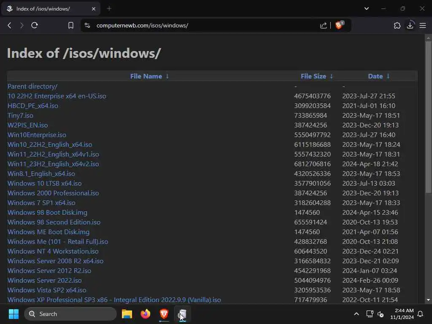Click the Date sort arrow

click(x=388, y=76)
